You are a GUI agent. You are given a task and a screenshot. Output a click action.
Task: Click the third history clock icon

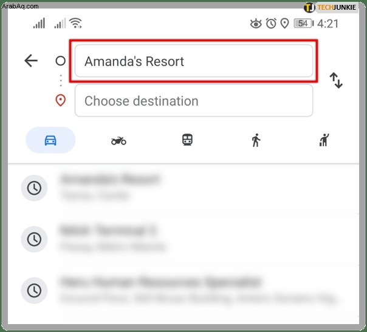click(34, 291)
